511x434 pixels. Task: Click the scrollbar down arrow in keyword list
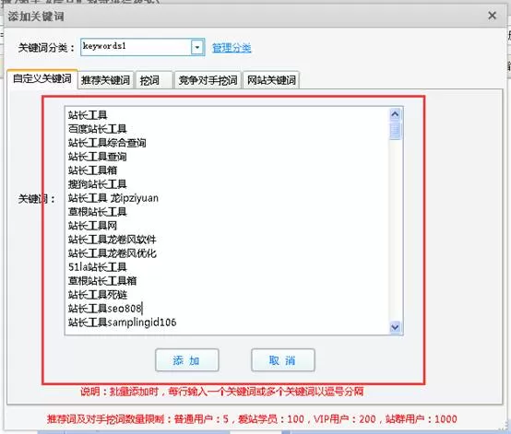pyautogui.click(x=395, y=326)
